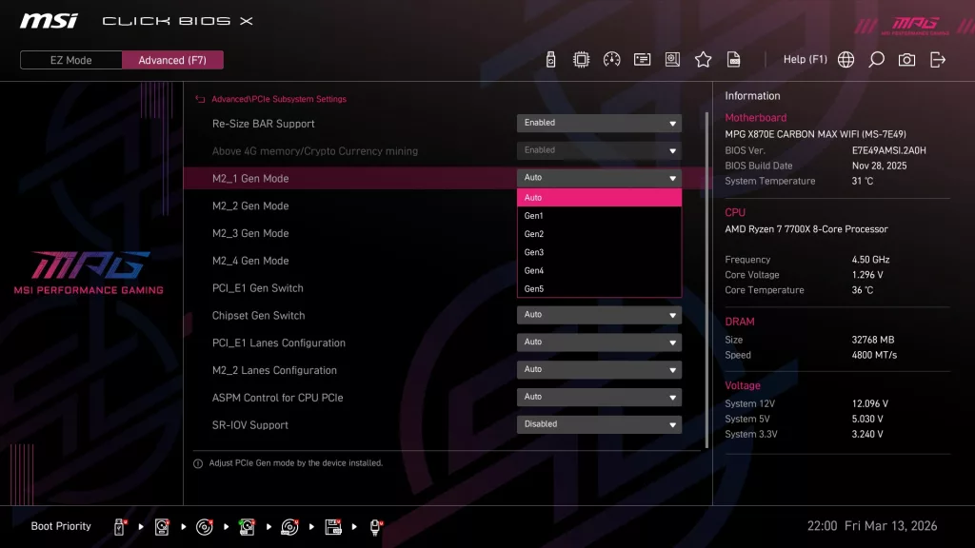Open the Chipset Gen Switch dropdown
The width and height of the screenshot is (975, 548).
coord(598,314)
